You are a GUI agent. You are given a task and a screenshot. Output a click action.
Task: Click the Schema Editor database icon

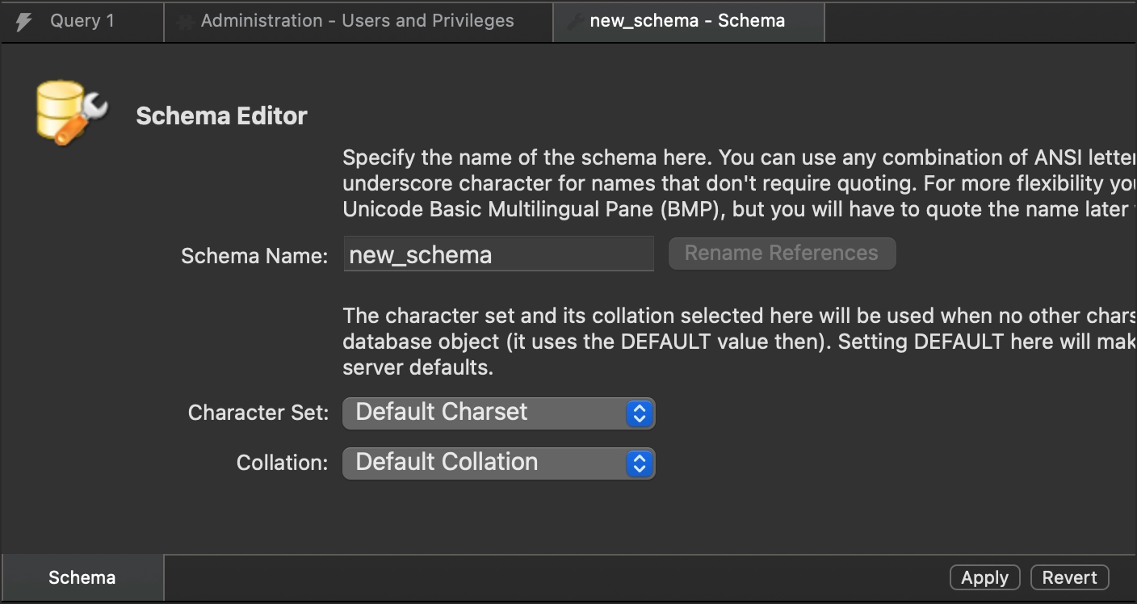pos(71,113)
